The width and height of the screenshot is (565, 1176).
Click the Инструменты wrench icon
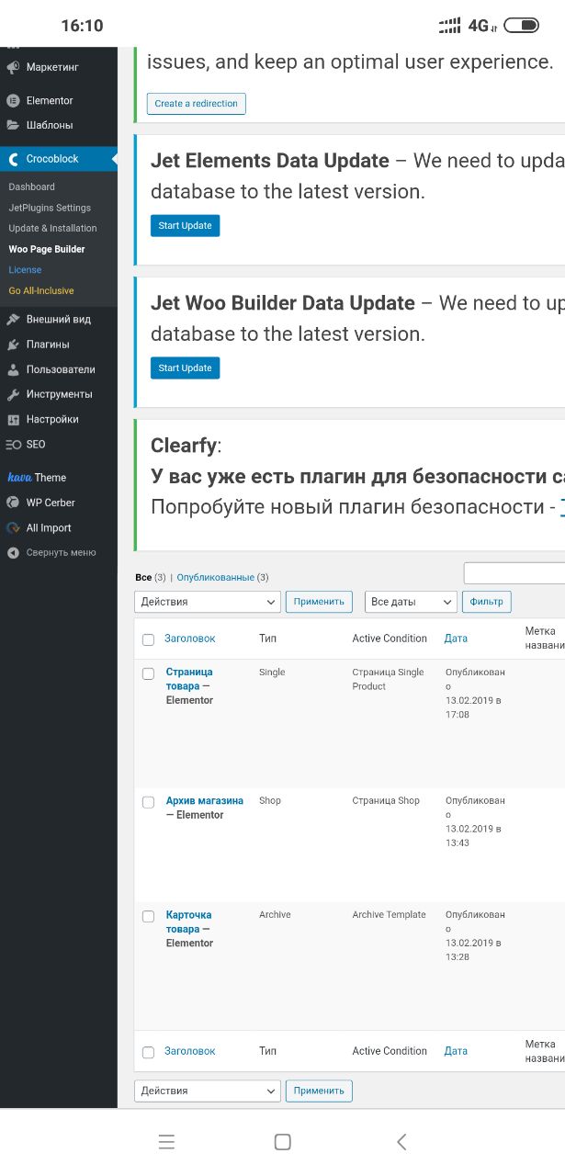(13, 394)
